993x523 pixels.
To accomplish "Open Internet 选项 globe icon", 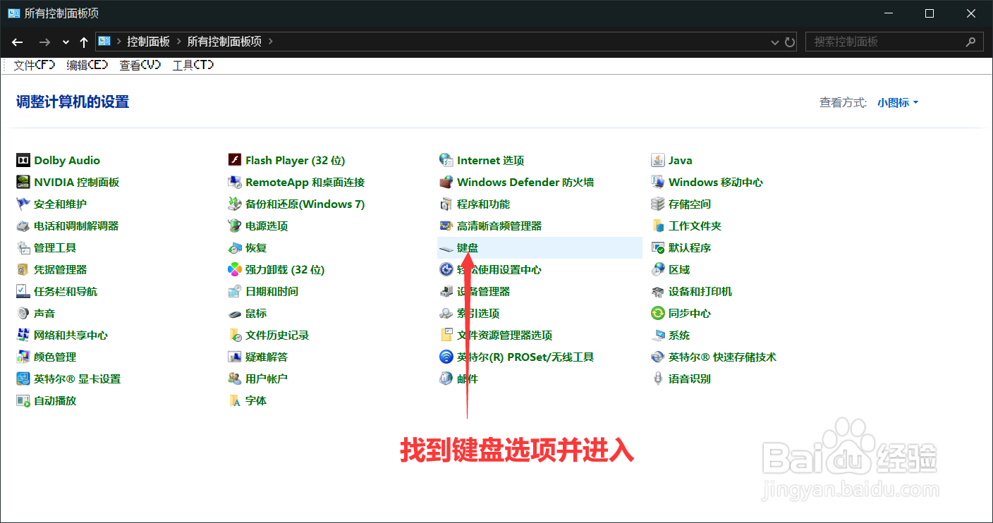I will click(x=446, y=160).
